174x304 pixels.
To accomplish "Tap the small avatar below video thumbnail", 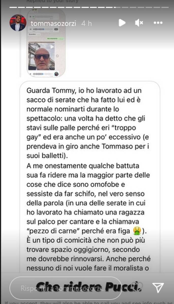I will pos(56,74).
